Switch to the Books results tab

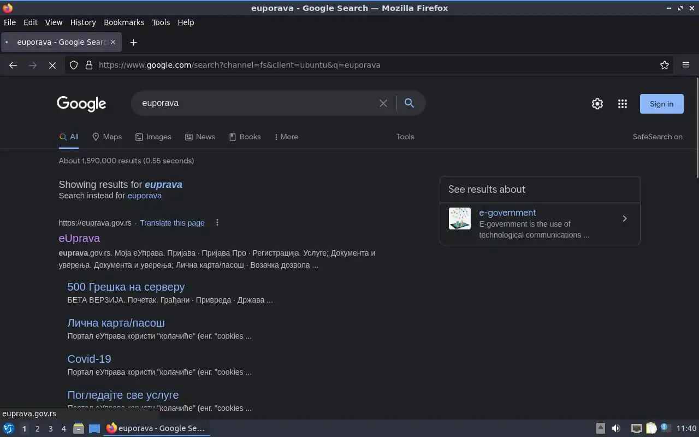tap(245, 137)
